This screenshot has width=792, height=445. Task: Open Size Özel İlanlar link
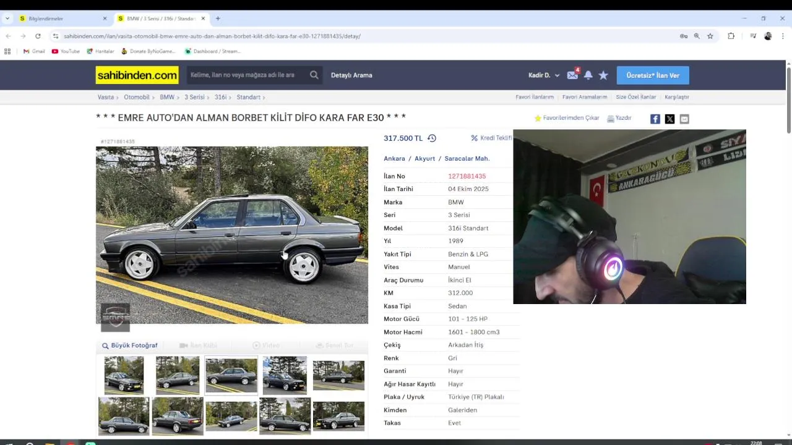tap(636, 97)
